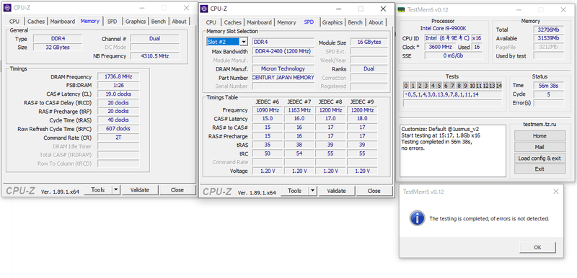577x278 pixels.
Task: Click Command Rate value 2T
Action: [118, 138]
